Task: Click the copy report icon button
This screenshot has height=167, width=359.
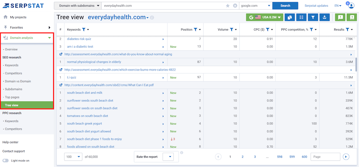Action: 290,17
